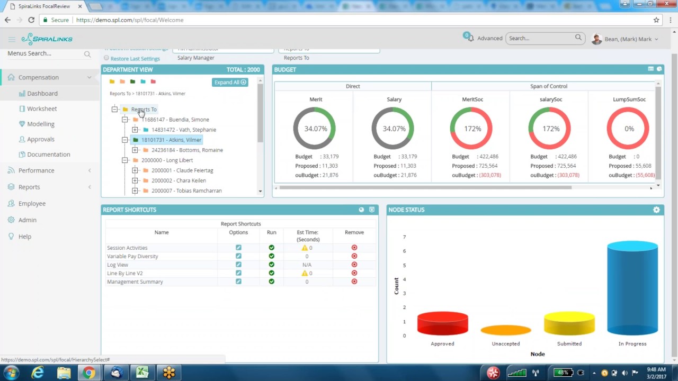This screenshot has height=381, width=678.
Task: Collapse the Reports To root node
Action: click(114, 110)
